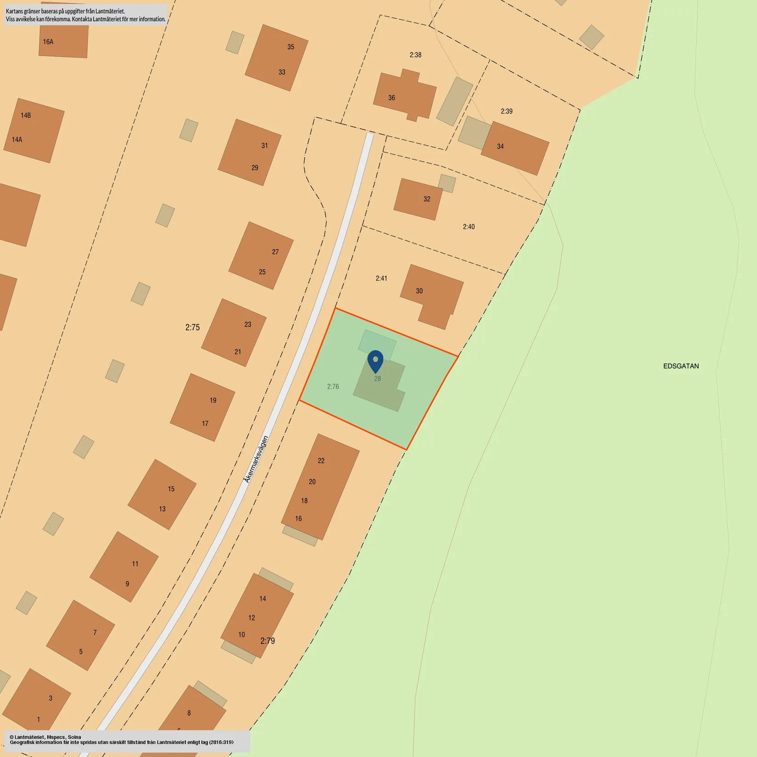
Task: Click house number 31 label
Action: [x=264, y=146]
